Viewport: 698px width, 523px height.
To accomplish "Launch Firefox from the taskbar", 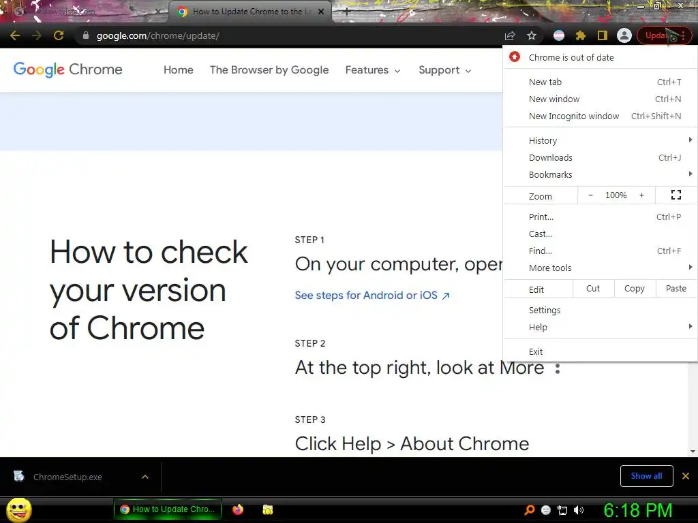I will tap(238, 509).
